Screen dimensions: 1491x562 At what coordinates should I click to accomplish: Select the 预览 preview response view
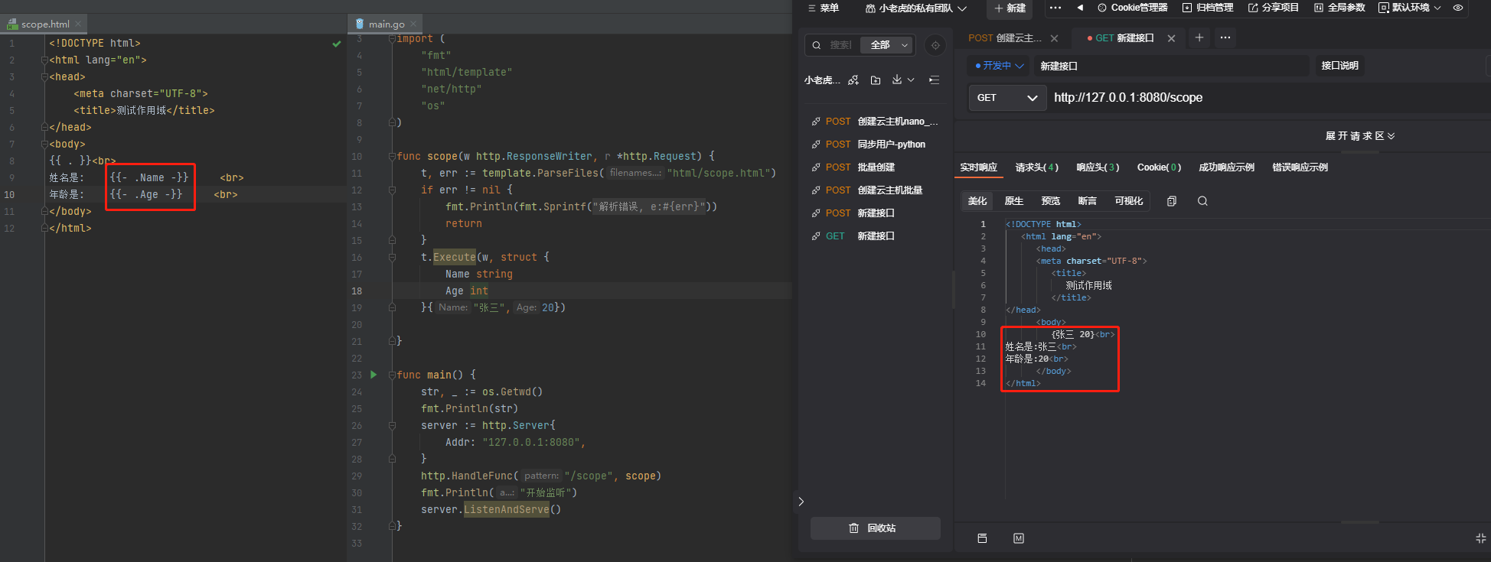click(1051, 201)
